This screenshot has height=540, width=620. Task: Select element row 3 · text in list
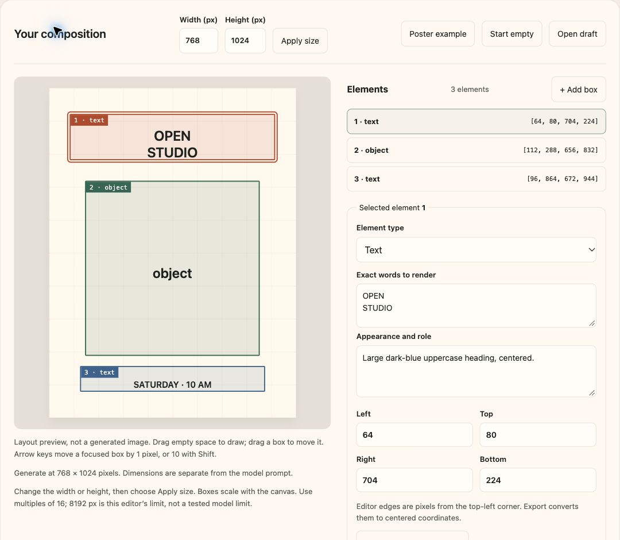tap(476, 179)
